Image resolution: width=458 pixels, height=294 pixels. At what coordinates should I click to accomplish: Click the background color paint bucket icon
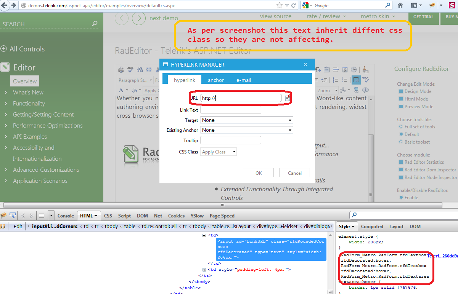(x=134, y=90)
